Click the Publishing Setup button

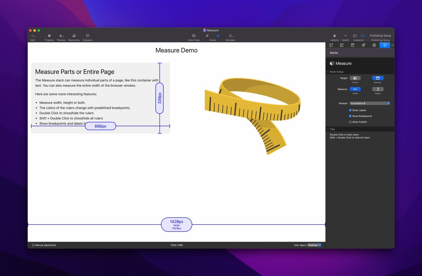click(x=380, y=36)
